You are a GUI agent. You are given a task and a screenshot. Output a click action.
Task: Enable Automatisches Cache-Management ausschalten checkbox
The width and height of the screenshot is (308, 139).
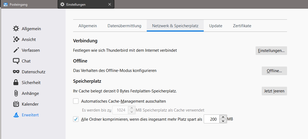(76, 101)
